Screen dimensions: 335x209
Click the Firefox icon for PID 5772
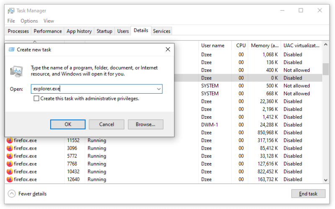pos(10,156)
